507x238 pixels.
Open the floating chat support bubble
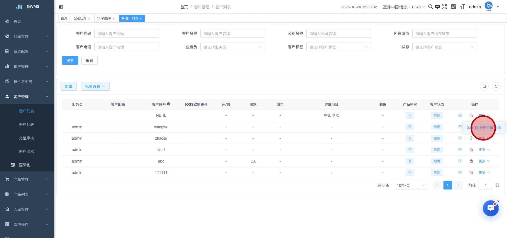pos(491,208)
